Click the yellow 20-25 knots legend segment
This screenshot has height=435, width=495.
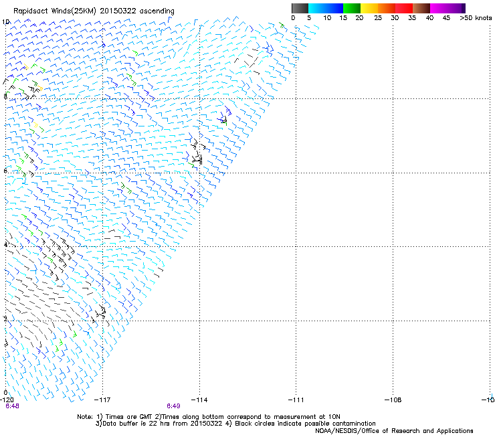coord(369,8)
